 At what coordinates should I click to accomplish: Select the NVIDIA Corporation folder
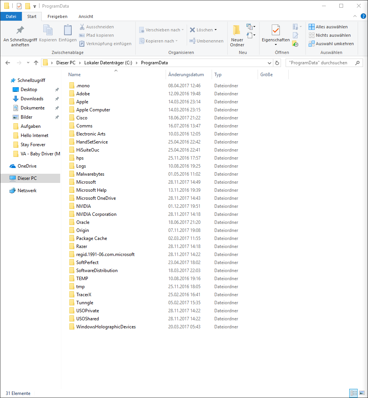96,214
